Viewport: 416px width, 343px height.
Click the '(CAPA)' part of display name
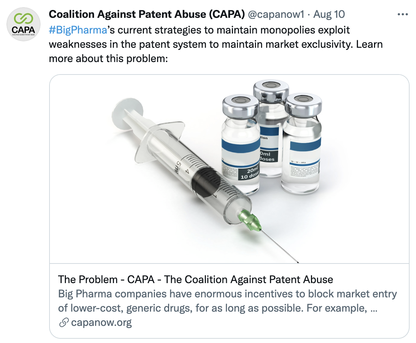[227, 14]
